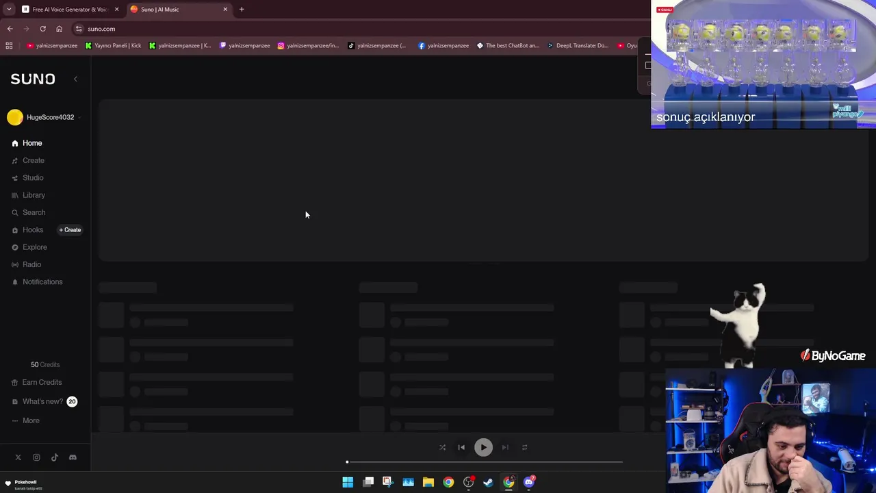Open the first Chrome icon on the taskbar
Screen dimensions: 876x493
point(448,482)
